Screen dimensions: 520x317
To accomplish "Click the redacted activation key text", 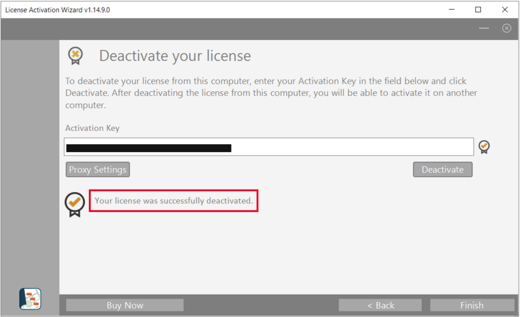I will click(x=149, y=148).
